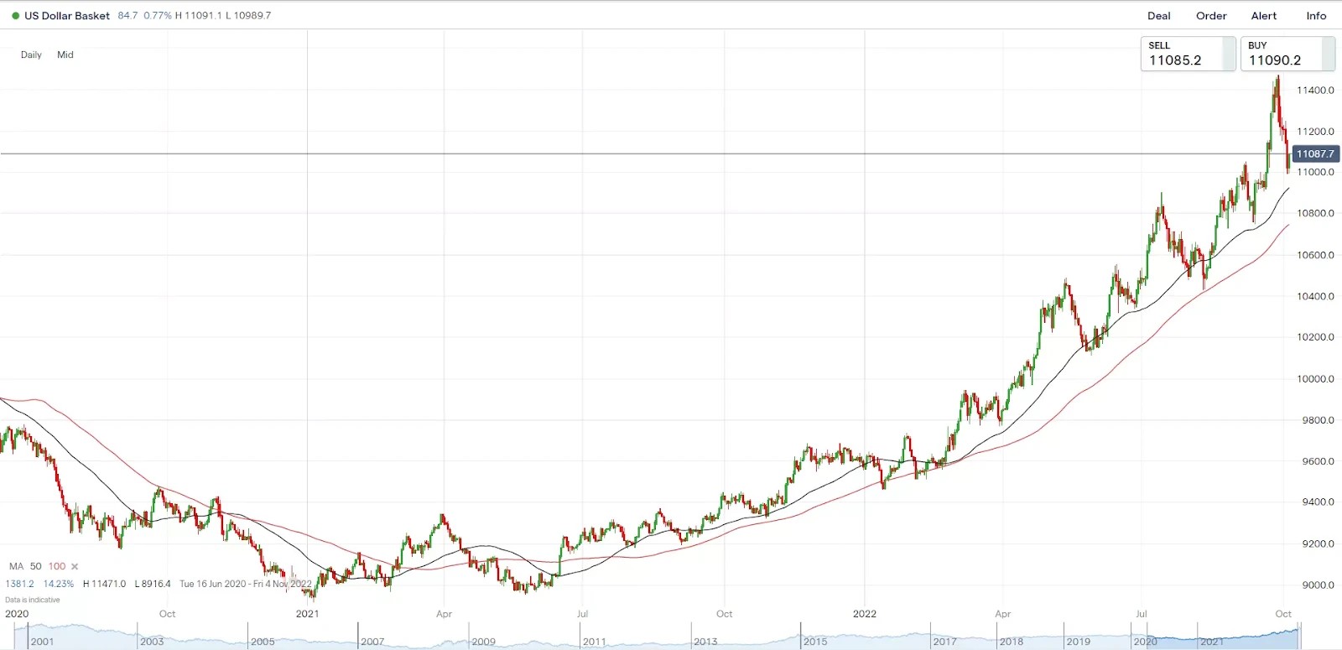Jump to 2007 in the overview strip
This screenshot has height=650, width=1342.
[372, 642]
